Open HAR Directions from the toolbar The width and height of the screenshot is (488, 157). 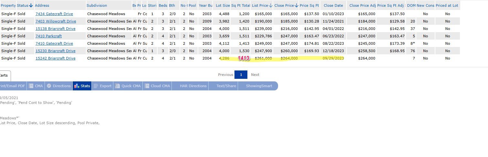tap(193, 86)
